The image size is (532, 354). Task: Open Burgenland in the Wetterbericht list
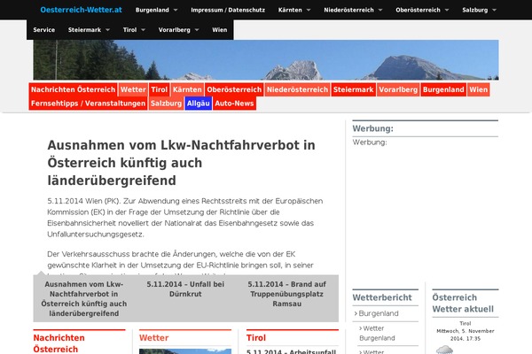[x=379, y=313]
